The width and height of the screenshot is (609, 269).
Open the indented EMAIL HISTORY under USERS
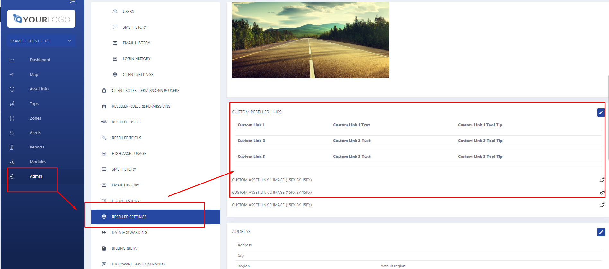click(136, 43)
